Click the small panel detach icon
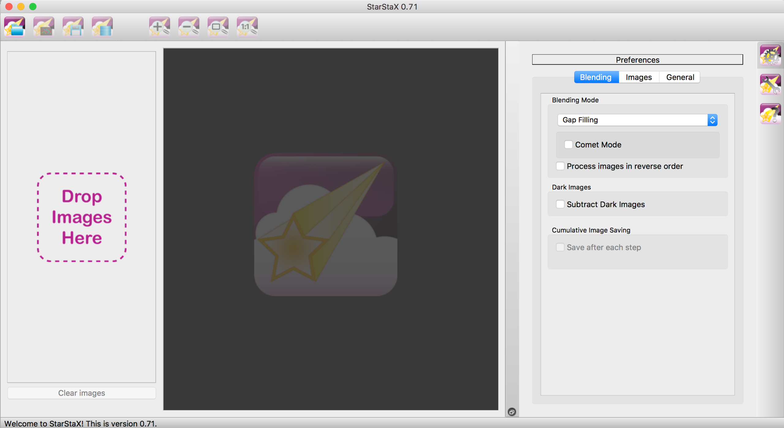The image size is (784, 428). pyautogui.click(x=512, y=412)
